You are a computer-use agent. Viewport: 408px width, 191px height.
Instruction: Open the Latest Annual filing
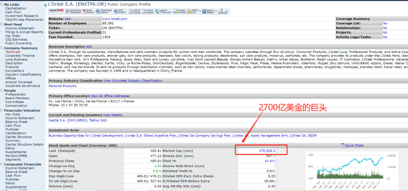tap(135, 11)
